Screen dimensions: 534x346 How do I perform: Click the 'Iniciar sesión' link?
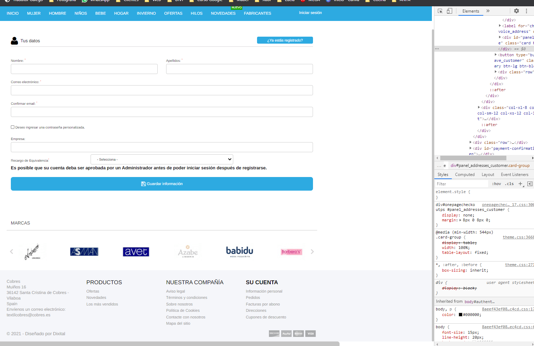click(310, 13)
